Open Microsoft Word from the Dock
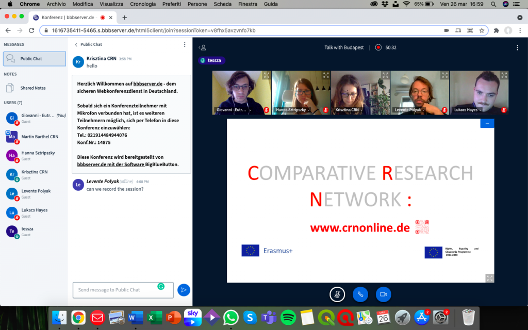Screen dimensions: 528x330 (x=136, y=318)
